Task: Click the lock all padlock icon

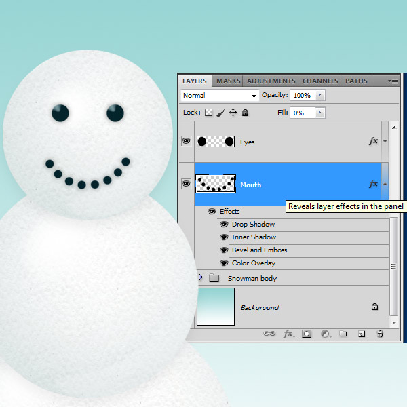Action: [x=245, y=113]
